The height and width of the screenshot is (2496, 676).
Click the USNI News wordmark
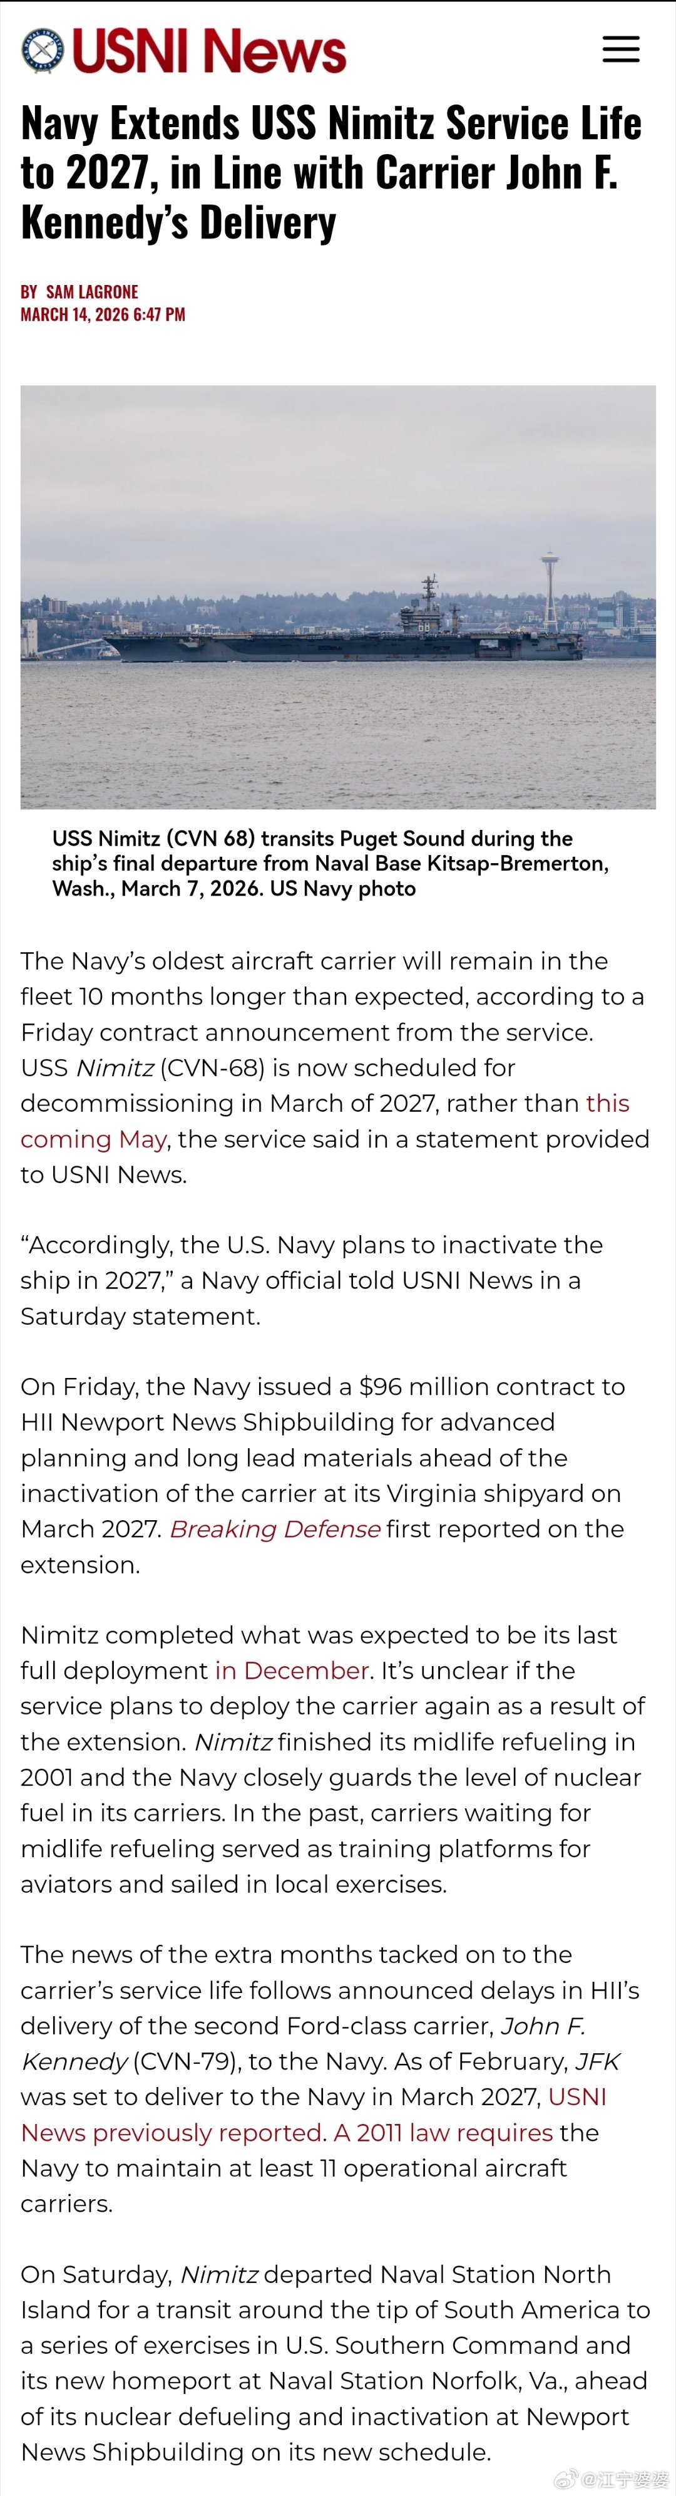coord(209,51)
